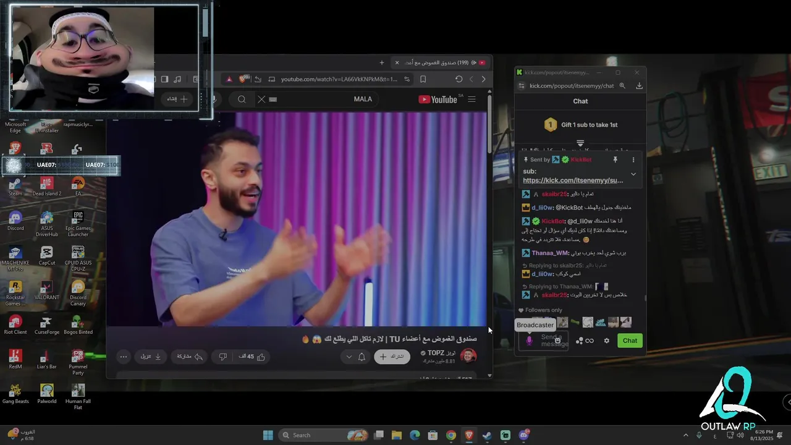Launch the EA app desktop icon
The height and width of the screenshot is (445, 791).
click(x=78, y=186)
